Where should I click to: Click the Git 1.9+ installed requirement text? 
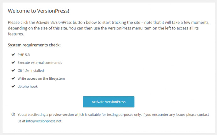31,70
